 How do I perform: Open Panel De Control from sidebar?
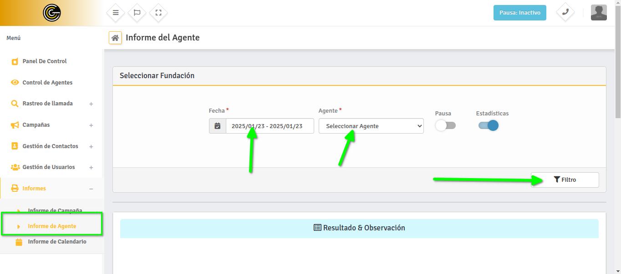tap(45, 61)
